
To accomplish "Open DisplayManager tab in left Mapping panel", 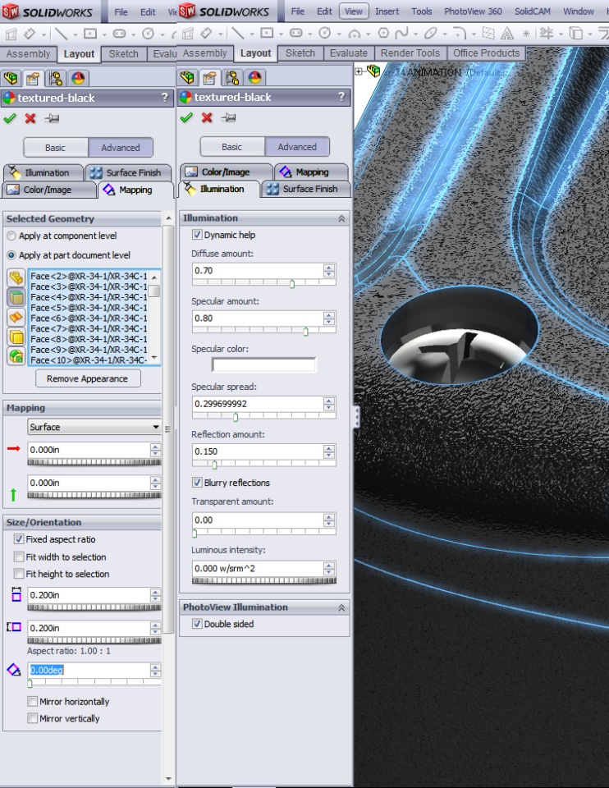I will (x=78, y=79).
